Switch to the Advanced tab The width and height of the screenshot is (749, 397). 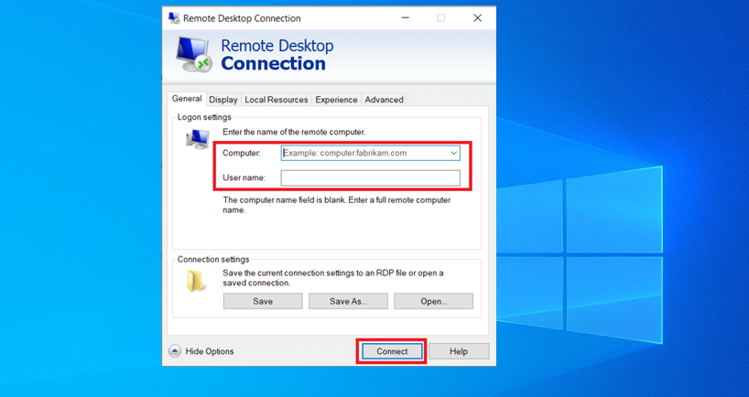[384, 100]
